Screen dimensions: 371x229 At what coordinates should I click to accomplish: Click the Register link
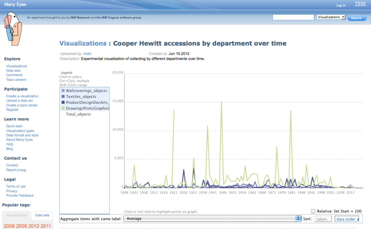tap(12, 110)
